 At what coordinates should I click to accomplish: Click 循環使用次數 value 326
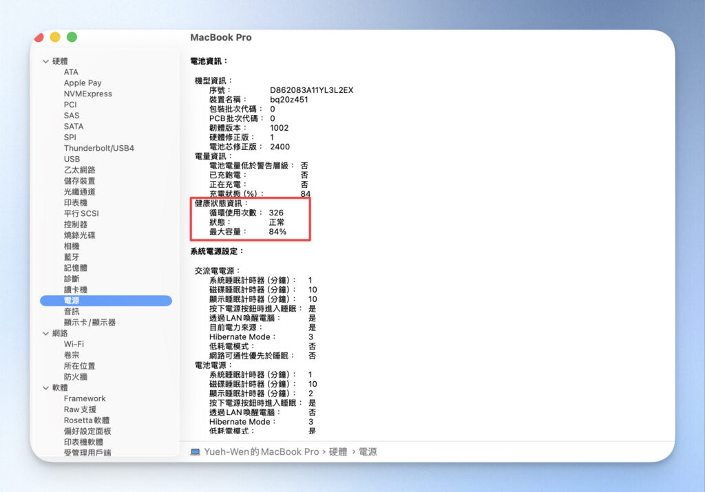coord(276,213)
